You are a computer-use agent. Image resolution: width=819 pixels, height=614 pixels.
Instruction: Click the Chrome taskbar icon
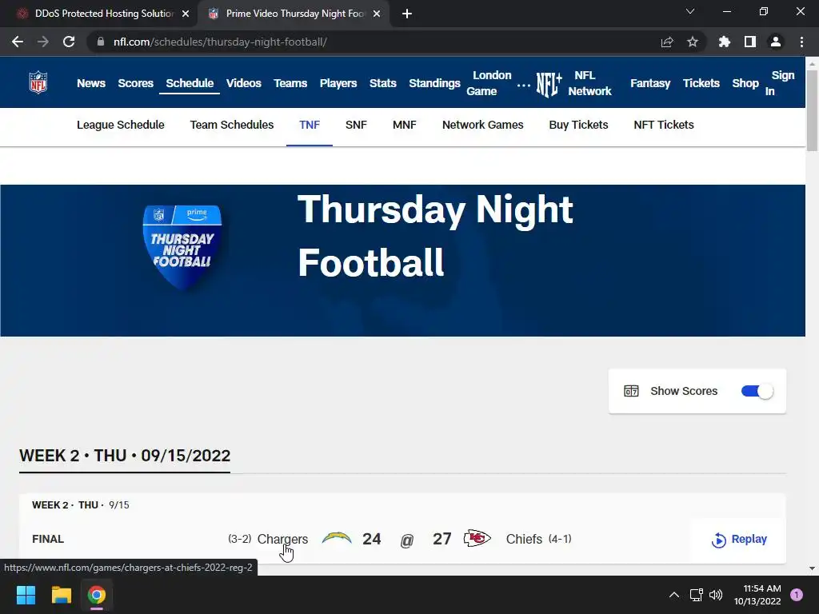97,595
